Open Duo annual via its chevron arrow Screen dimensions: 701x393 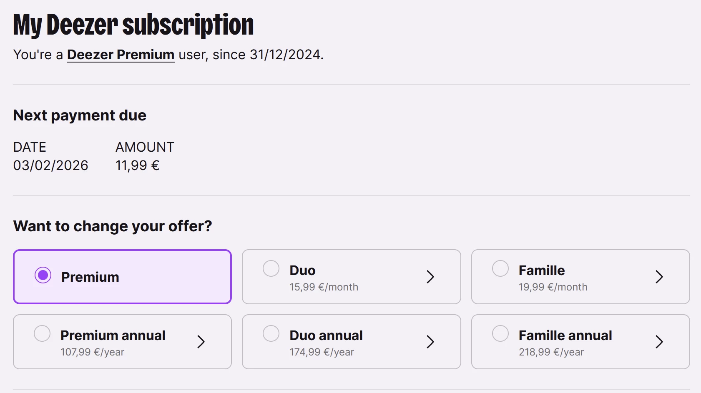(x=430, y=342)
